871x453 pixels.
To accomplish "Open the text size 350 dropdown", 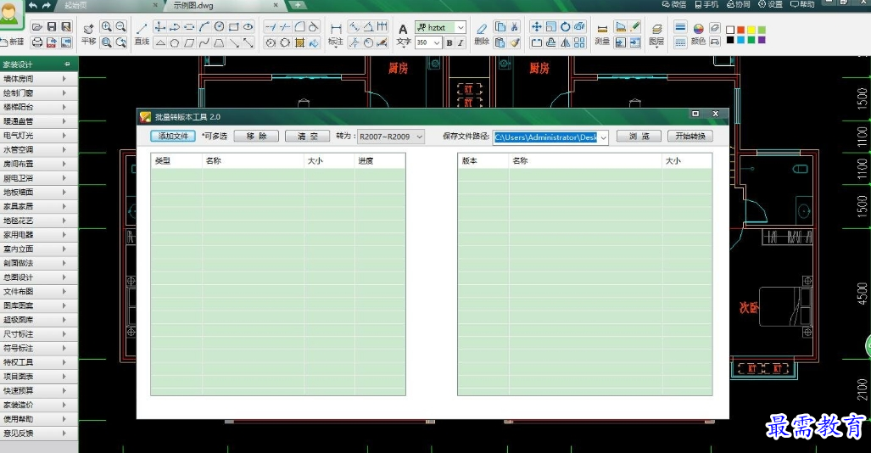I will 437,42.
